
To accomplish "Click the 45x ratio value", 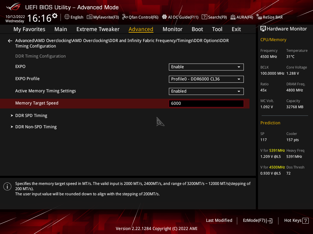I will 263,90.
